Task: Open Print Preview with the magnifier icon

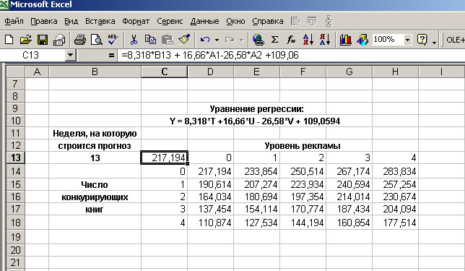Action: coord(96,40)
